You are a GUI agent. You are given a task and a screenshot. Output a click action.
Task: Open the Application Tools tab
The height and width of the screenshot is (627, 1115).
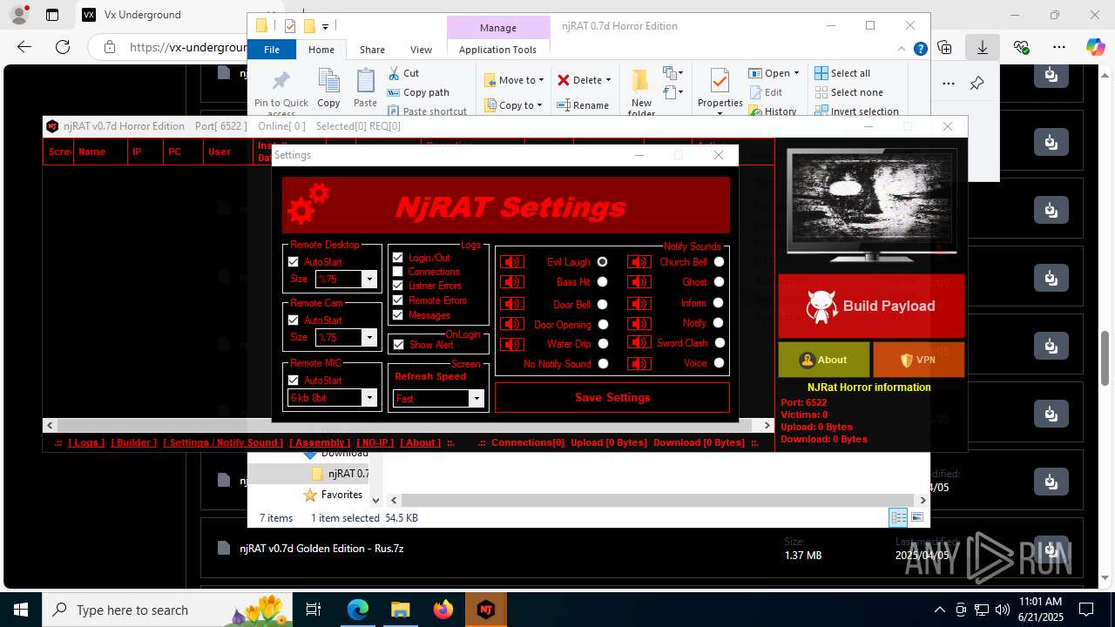click(x=497, y=50)
